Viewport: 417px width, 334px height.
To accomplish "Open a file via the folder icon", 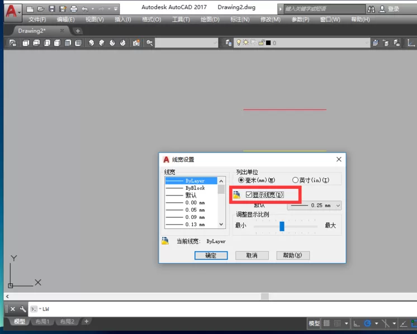I will pos(41,9).
